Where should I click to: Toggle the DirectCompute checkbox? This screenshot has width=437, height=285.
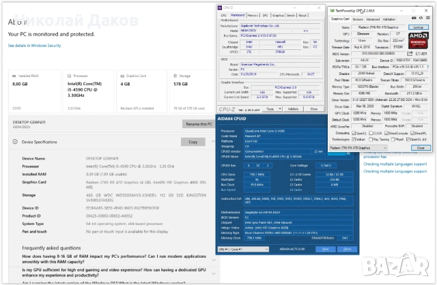386,133
